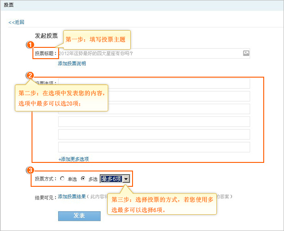The height and width of the screenshot is (231, 284).
Task: Click the third vote option input box
Action: click(x=180, y=109)
